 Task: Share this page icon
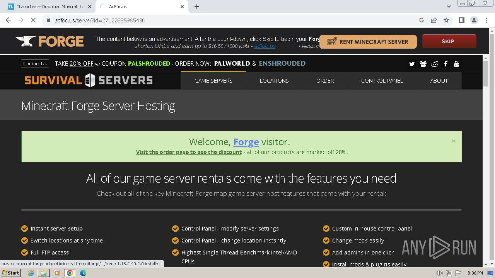tap(434, 20)
